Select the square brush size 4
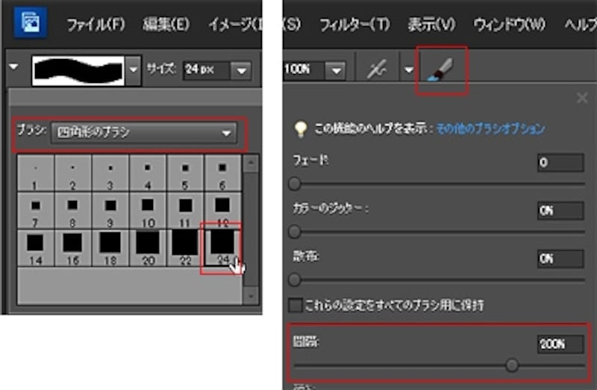Screen dimensions: 597x390 click(x=147, y=173)
